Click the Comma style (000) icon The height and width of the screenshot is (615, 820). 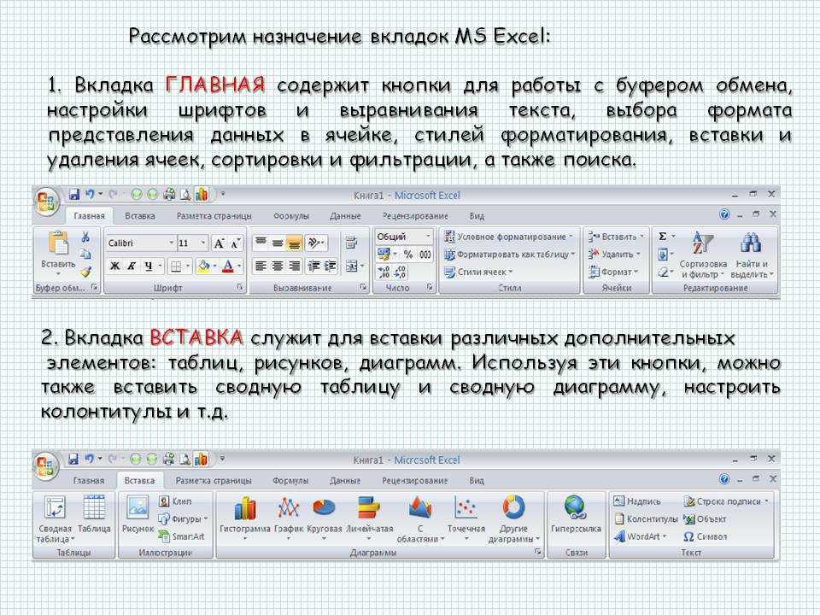tap(425, 255)
